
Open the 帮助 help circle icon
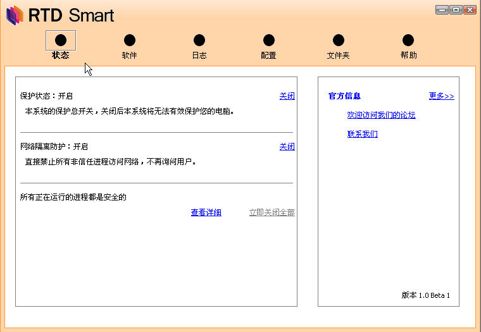coord(408,40)
